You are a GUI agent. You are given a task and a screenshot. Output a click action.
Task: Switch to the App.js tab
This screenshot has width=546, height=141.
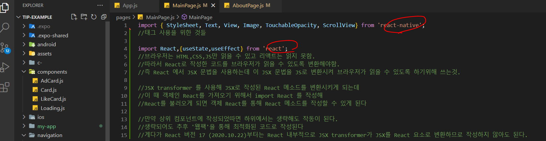click(130, 6)
